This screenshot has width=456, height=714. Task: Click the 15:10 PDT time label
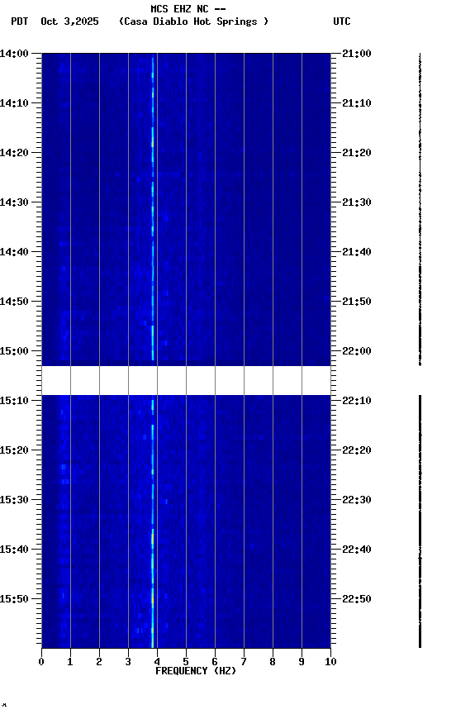[14, 401]
